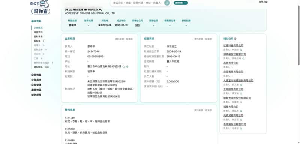Search the owner of the 科技有限公司 entry

coord(241,50)
